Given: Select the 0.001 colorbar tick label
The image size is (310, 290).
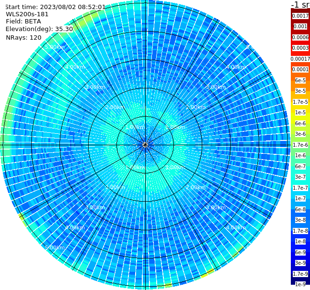Looking at the screenshot, I should click(300, 26).
